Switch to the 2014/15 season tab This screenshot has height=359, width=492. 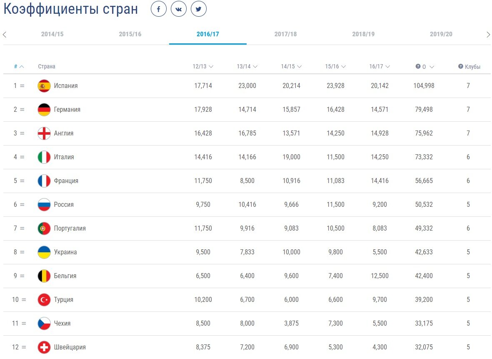coord(52,34)
